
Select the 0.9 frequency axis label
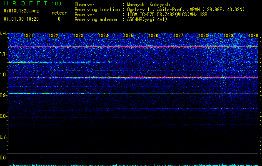click(x=4, y=96)
